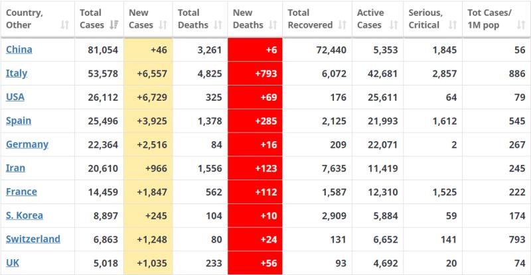Follow the USA link
Image resolution: width=531 pixels, height=275 pixels.
coord(15,97)
